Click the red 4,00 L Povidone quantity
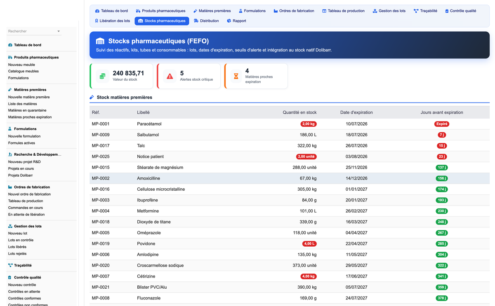Screen dimensions: 495x306 tap(309, 243)
